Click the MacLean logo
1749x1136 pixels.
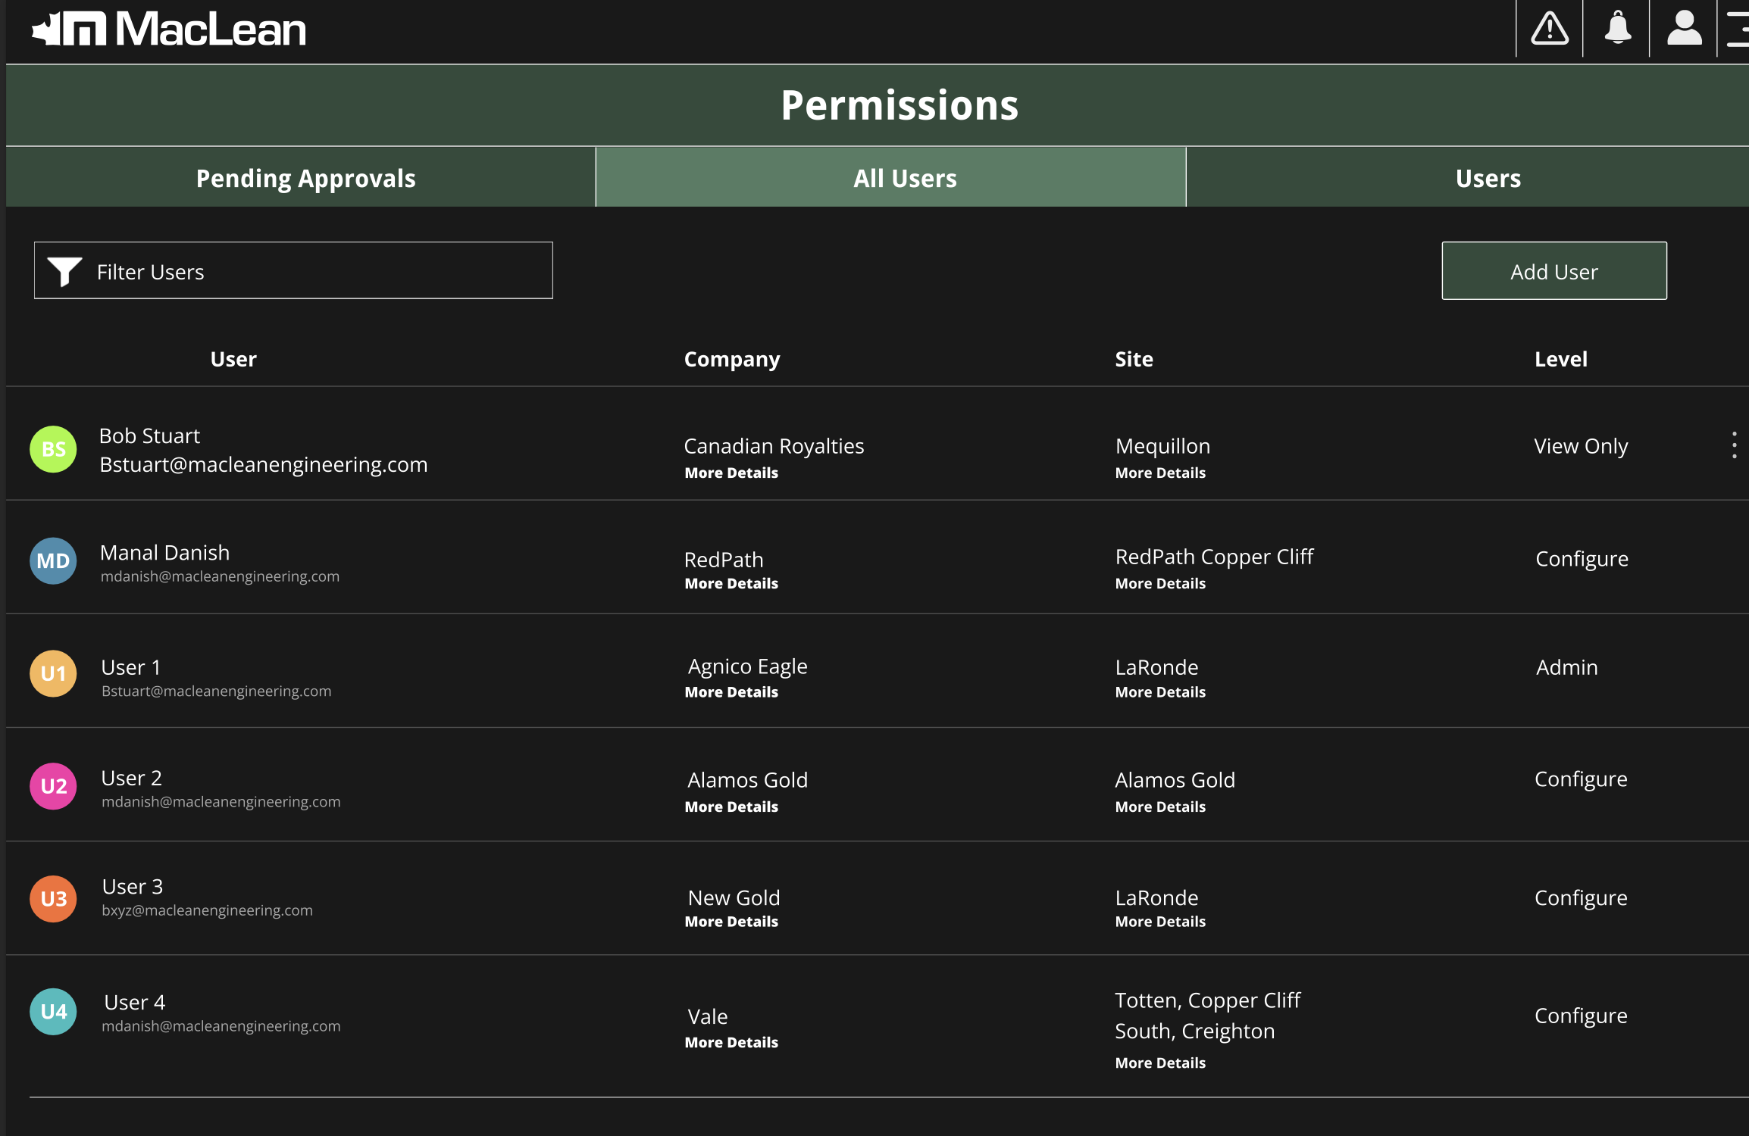(x=169, y=30)
